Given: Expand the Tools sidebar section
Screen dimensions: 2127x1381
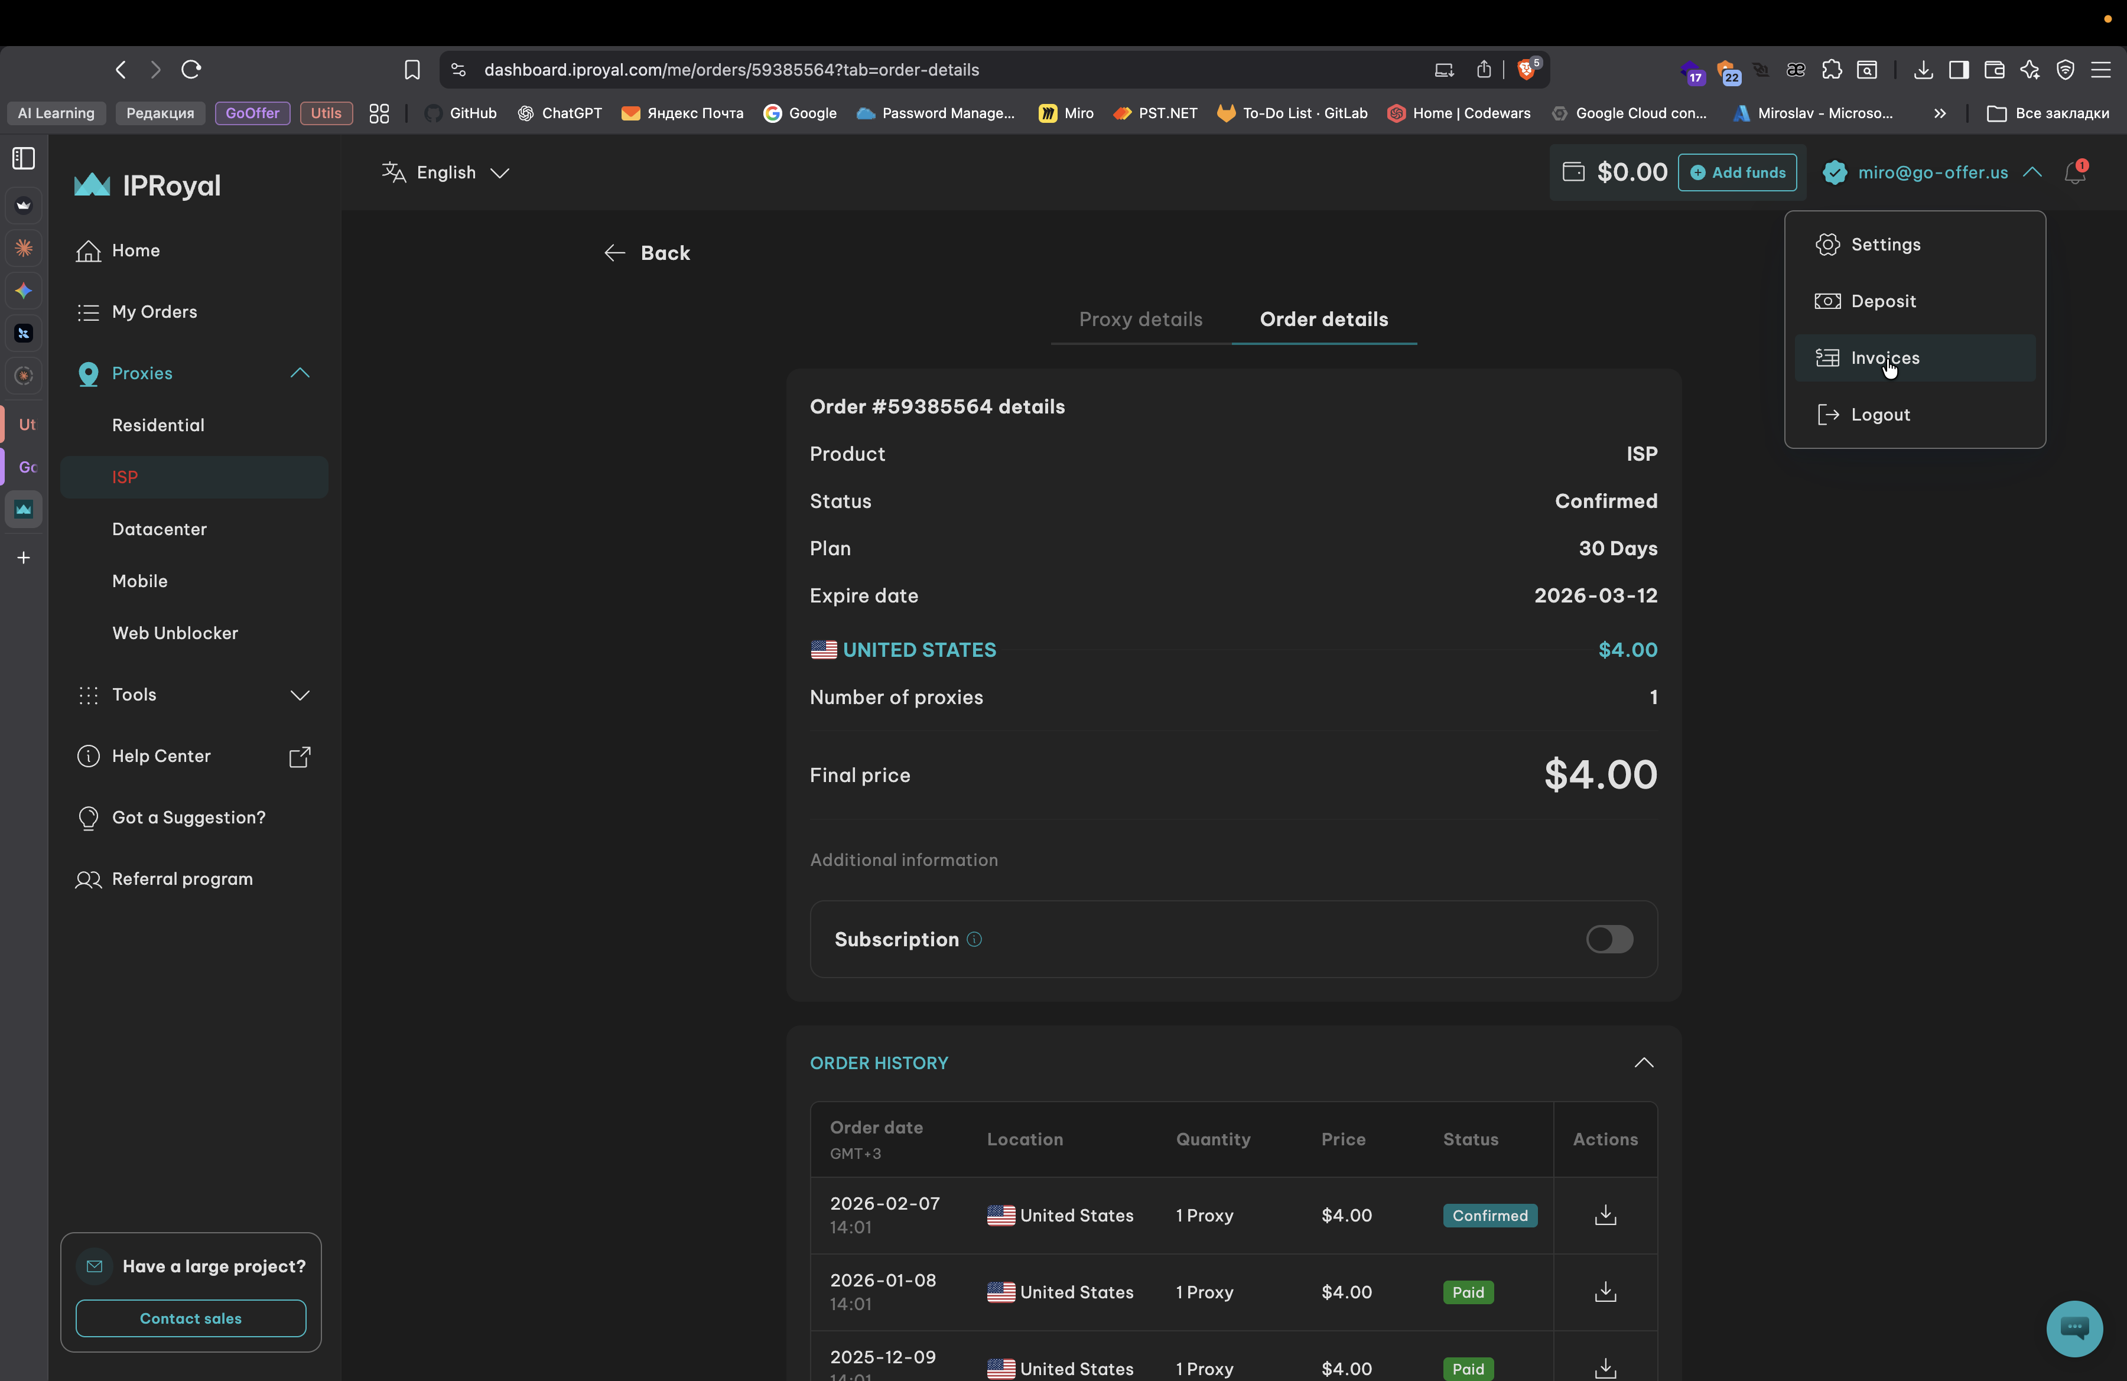Looking at the screenshot, I should pyautogui.click(x=300, y=695).
